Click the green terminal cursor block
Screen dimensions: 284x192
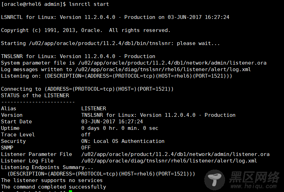coord(70,191)
